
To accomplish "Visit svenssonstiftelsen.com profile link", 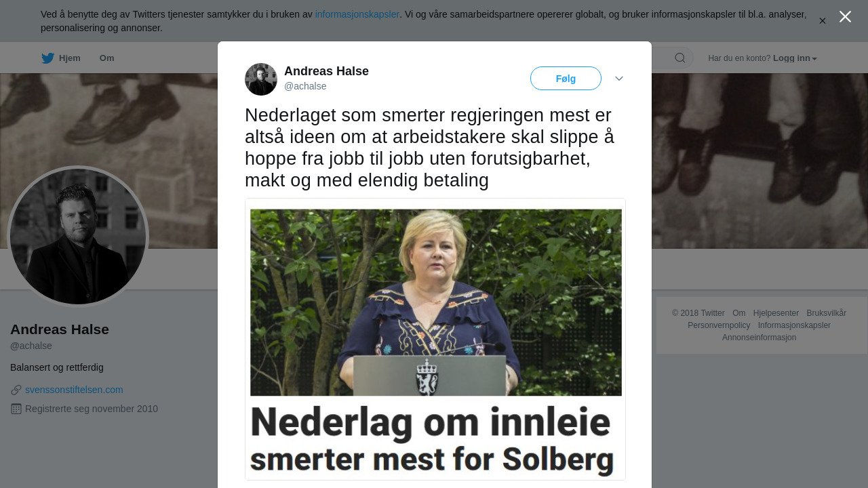I will [x=74, y=390].
